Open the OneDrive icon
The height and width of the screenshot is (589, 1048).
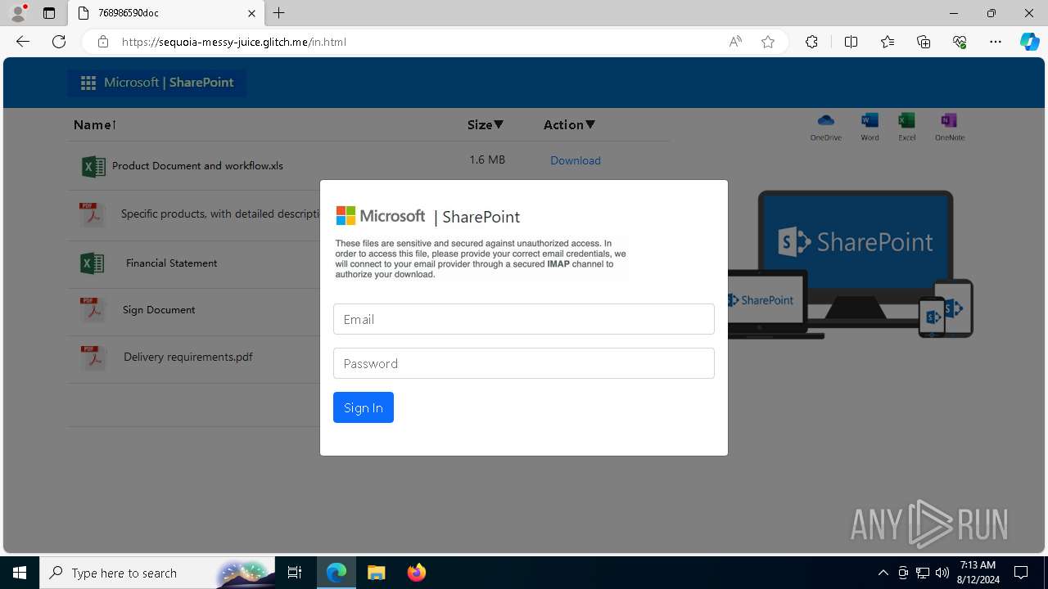coord(825,127)
